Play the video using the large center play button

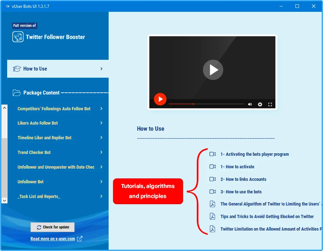[213, 70]
